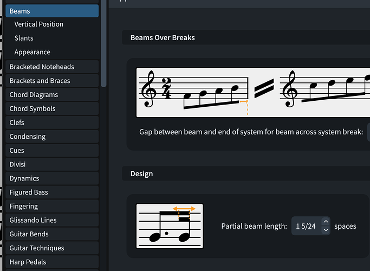Select Bracketed Noteheads category
Screen dimensions: 370x271
point(42,67)
